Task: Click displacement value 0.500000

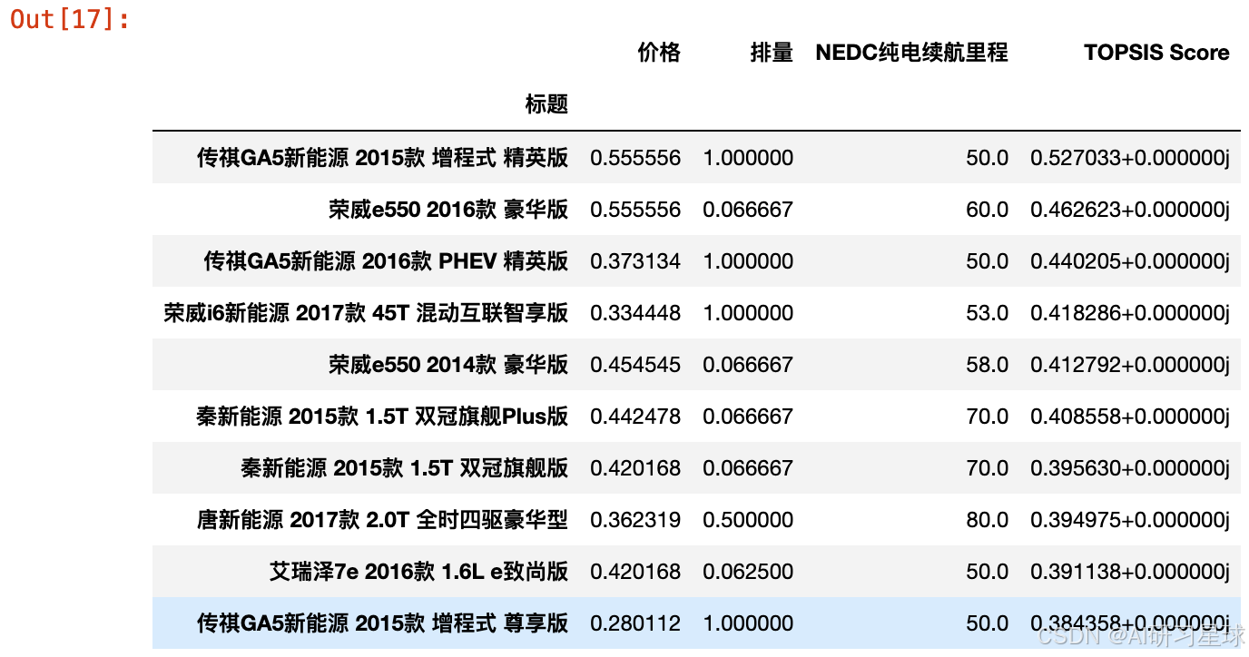Action: (748, 520)
